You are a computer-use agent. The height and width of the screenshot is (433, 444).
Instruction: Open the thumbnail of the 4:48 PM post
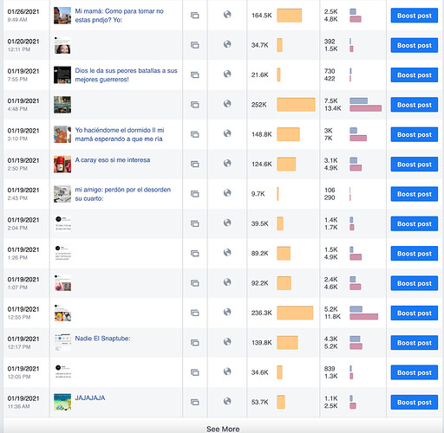pos(62,105)
